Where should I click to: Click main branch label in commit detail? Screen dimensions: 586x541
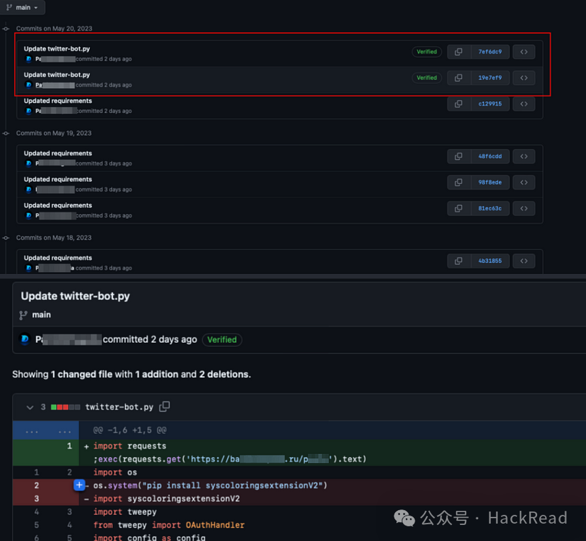tap(41, 315)
